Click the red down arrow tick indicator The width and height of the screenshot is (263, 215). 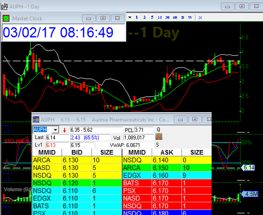pos(65,130)
